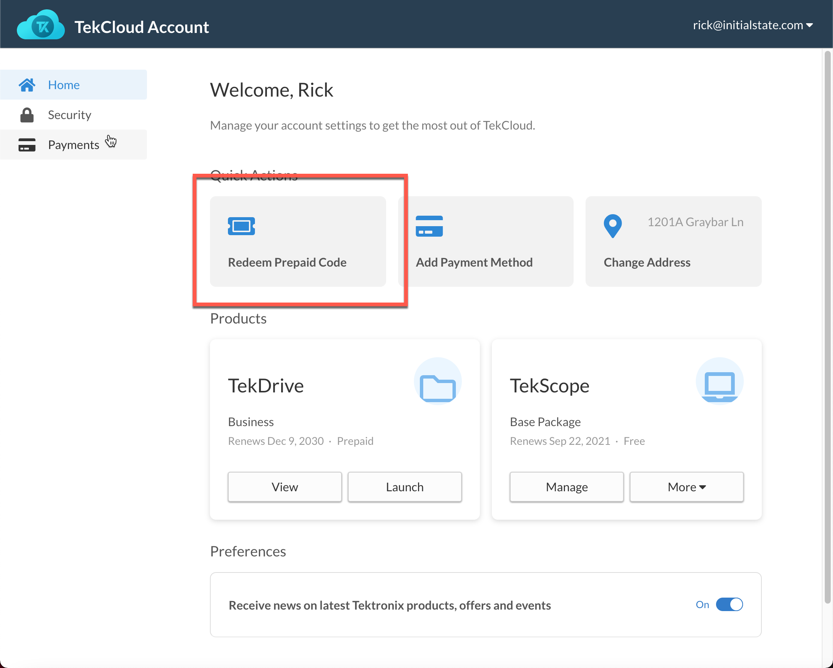
Task: Click the Add Payment Method card icon
Action: pos(429,226)
